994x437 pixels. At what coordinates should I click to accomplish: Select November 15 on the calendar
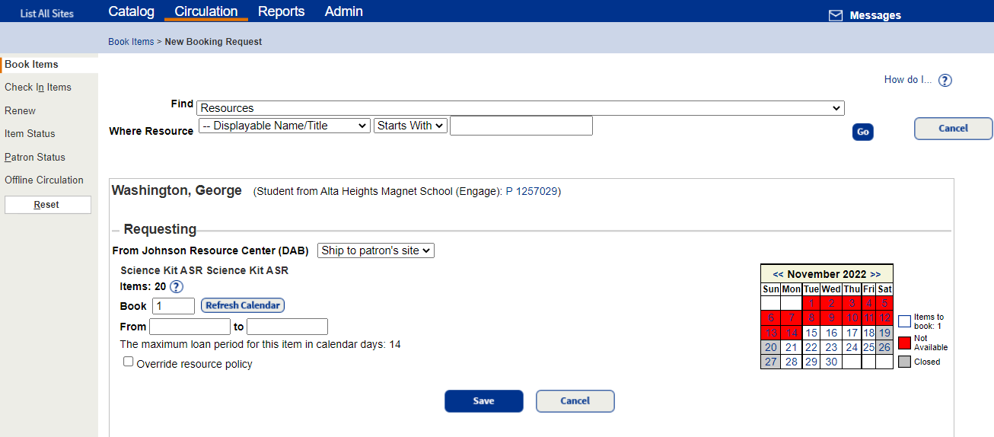[x=811, y=333]
